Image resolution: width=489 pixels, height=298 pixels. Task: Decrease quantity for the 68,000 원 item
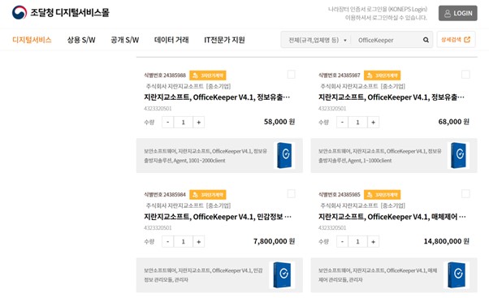[342, 122]
